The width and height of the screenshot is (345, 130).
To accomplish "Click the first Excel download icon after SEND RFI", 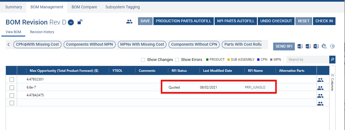I will (300, 46).
